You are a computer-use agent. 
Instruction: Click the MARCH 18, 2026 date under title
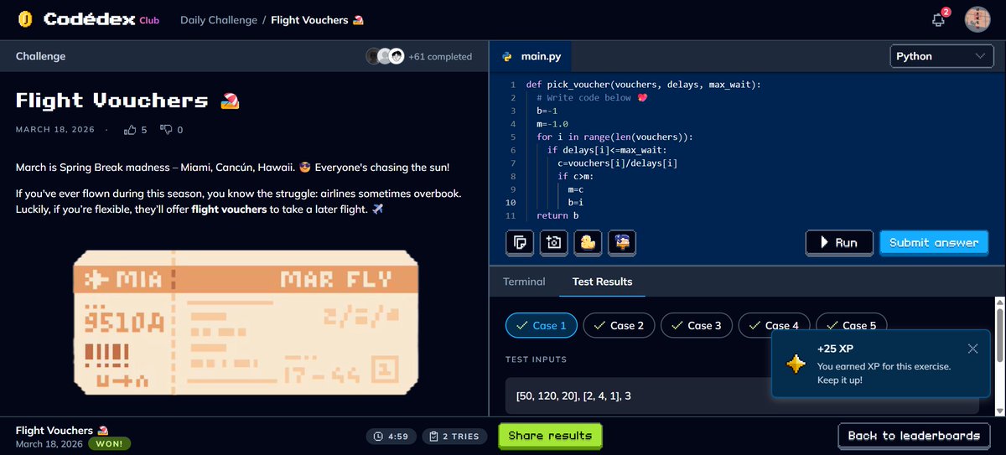click(54, 130)
